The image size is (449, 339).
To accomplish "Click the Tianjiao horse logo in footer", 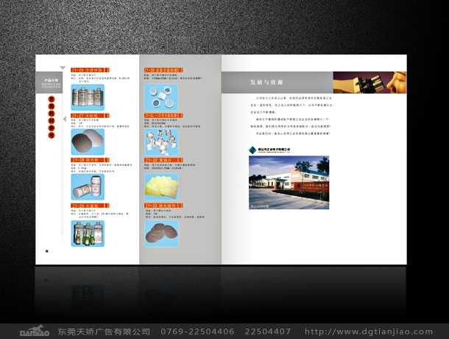I will pos(35,331).
